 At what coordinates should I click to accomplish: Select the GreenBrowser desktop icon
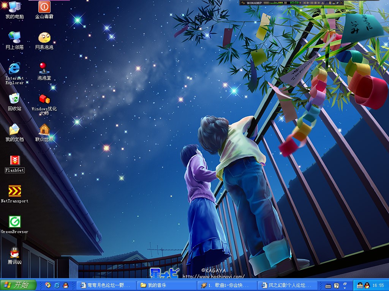(x=15, y=225)
